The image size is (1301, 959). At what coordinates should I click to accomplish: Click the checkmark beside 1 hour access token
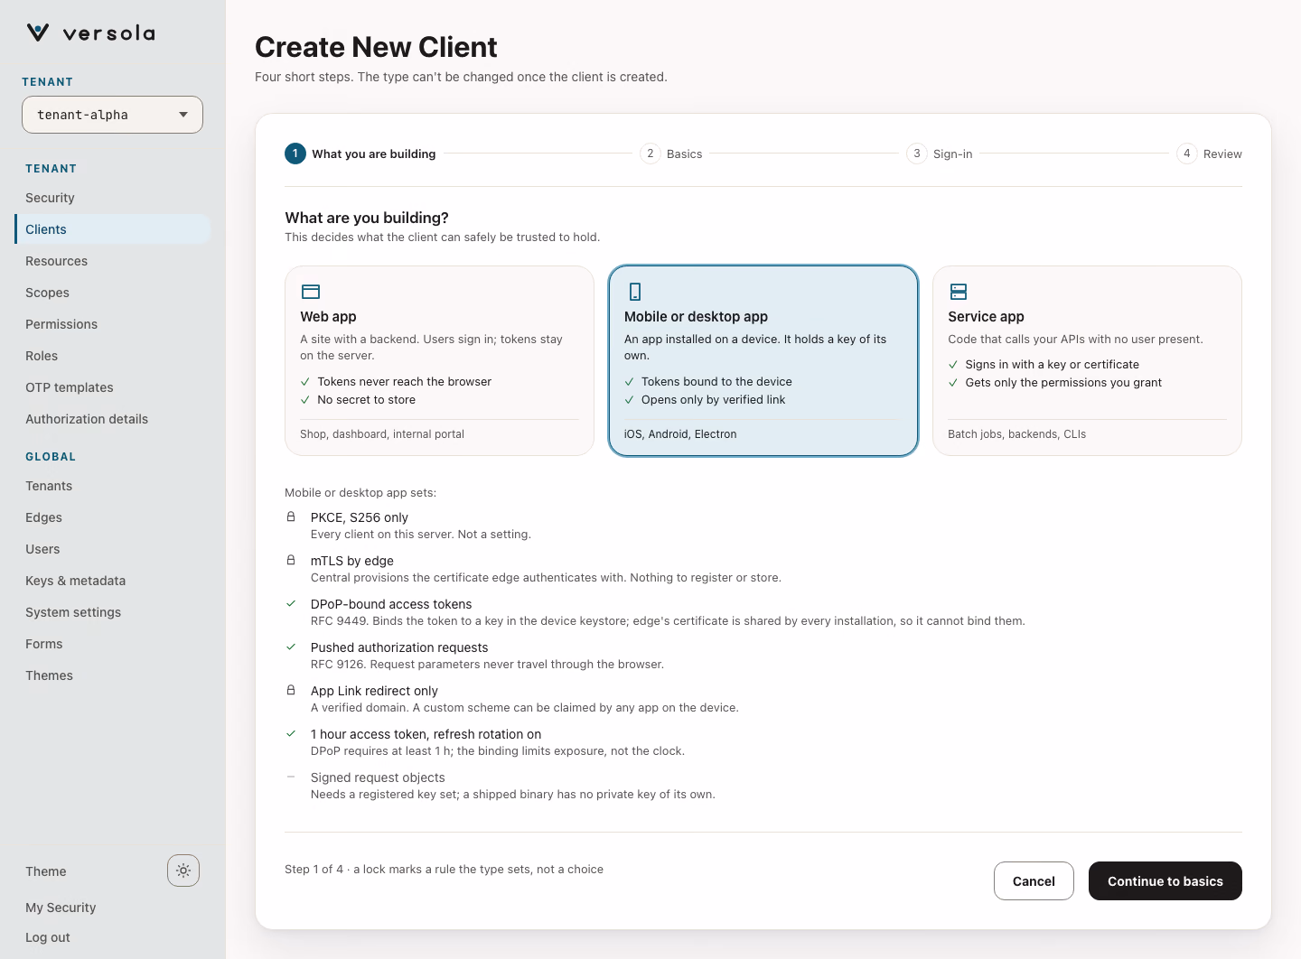tap(291, 734)
